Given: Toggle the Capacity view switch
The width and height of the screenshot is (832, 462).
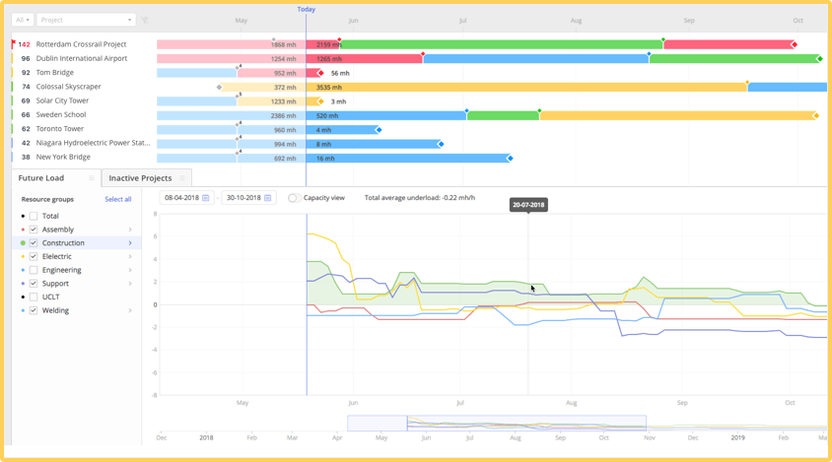Looking at the screenshot, I should tap(293, 198).
